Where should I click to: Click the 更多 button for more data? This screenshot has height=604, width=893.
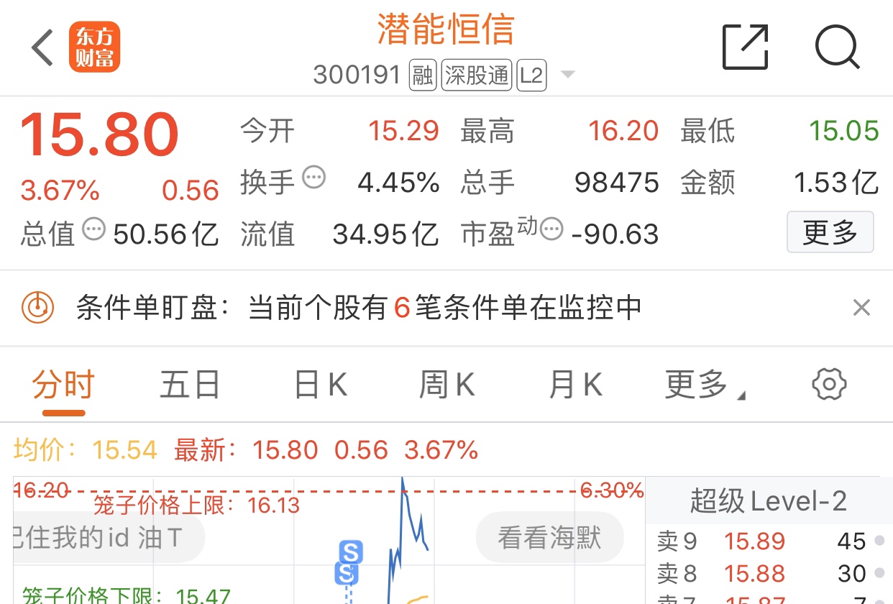830,232
